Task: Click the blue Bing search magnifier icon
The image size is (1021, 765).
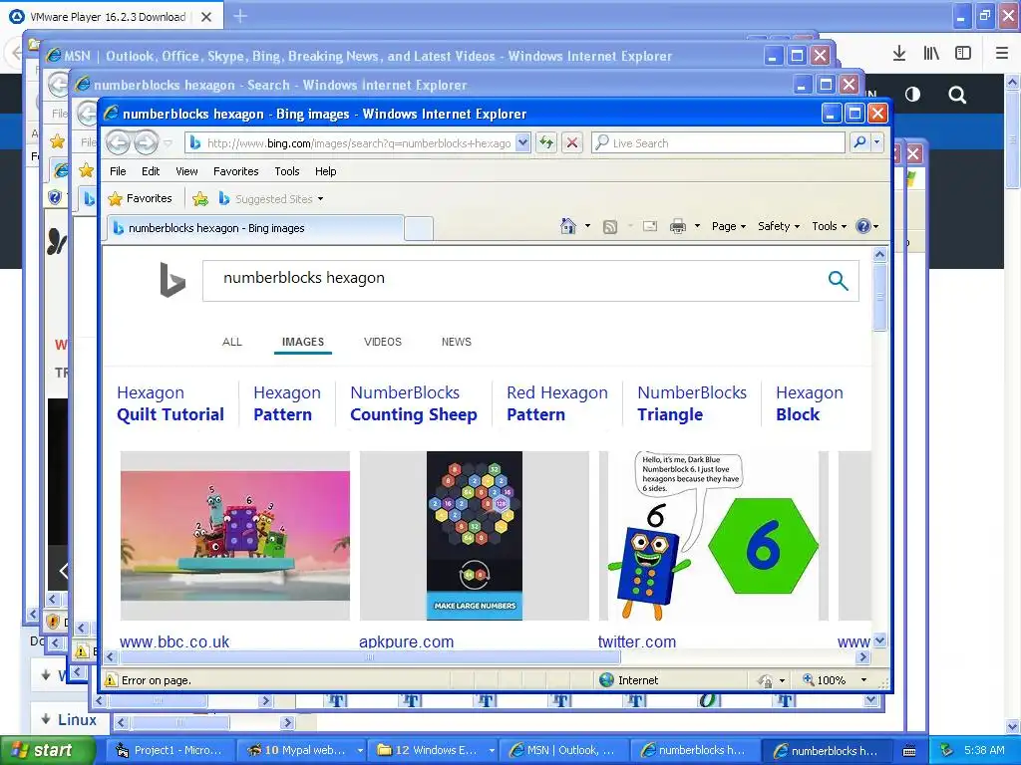Action: point(838,280)
